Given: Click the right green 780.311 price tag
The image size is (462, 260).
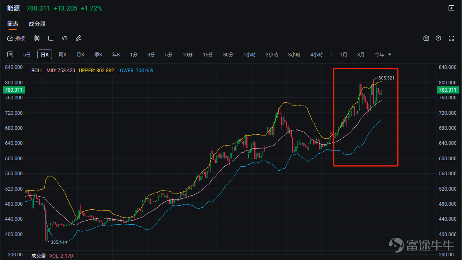Looking at the screenshot, I should tap(447, 90).
